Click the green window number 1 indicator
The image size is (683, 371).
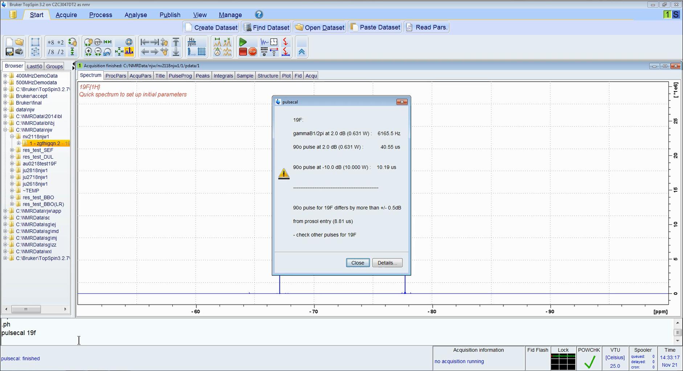click(x=667, y=15)
